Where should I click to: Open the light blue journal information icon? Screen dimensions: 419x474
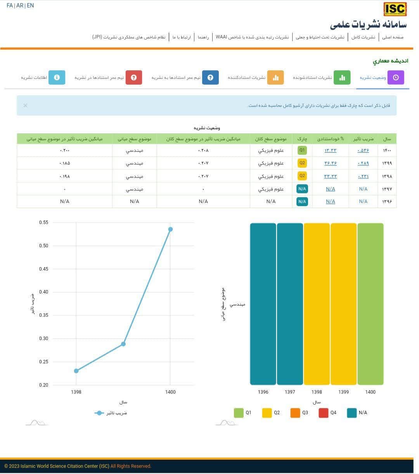[x=57, y=78]
